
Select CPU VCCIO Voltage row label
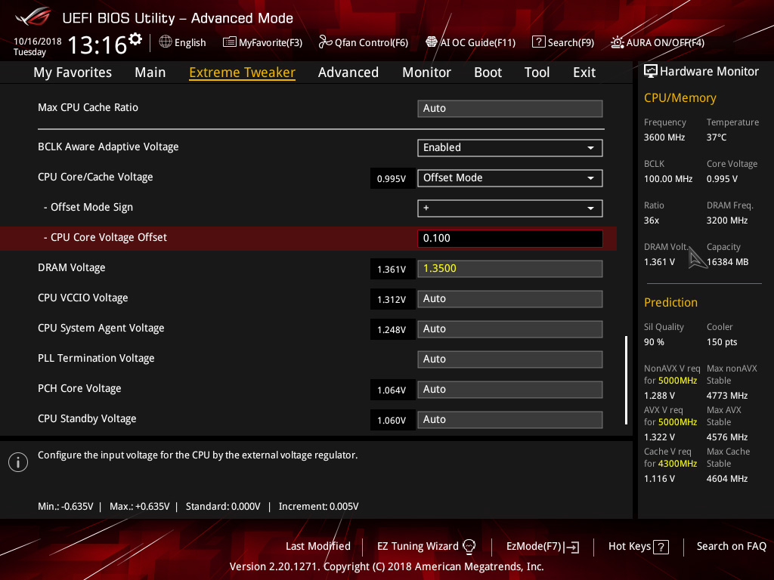pos(83,298)
